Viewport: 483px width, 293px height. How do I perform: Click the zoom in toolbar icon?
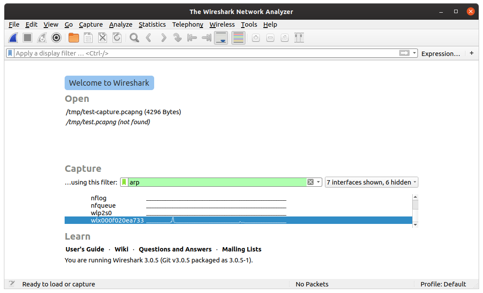click(x=255, y=38)
